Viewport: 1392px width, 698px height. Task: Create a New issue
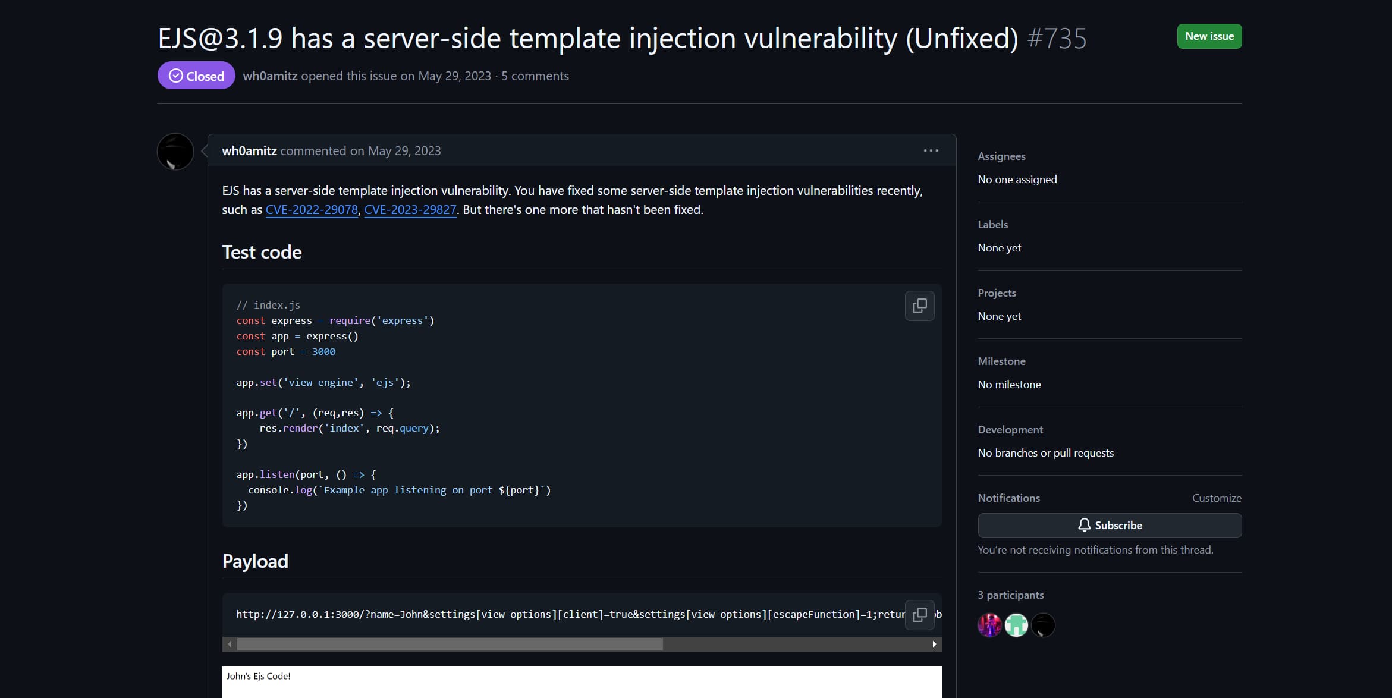(1209, 36)
